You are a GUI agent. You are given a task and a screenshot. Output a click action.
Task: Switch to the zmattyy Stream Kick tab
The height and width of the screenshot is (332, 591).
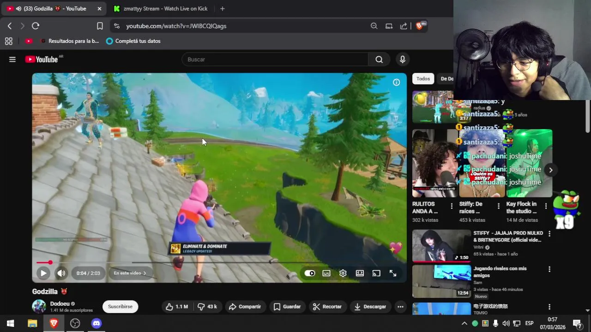[x=162, y=9]
